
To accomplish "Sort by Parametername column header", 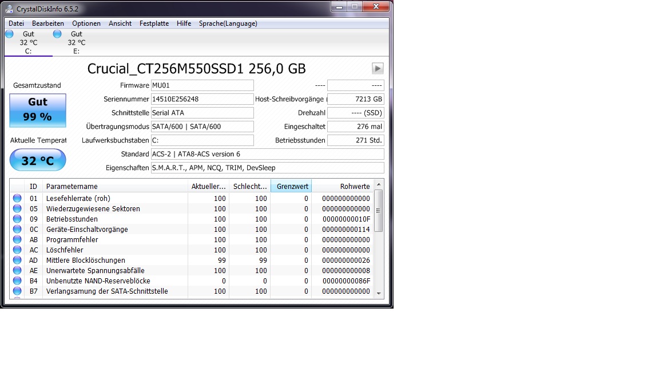I will coord(115,186).
